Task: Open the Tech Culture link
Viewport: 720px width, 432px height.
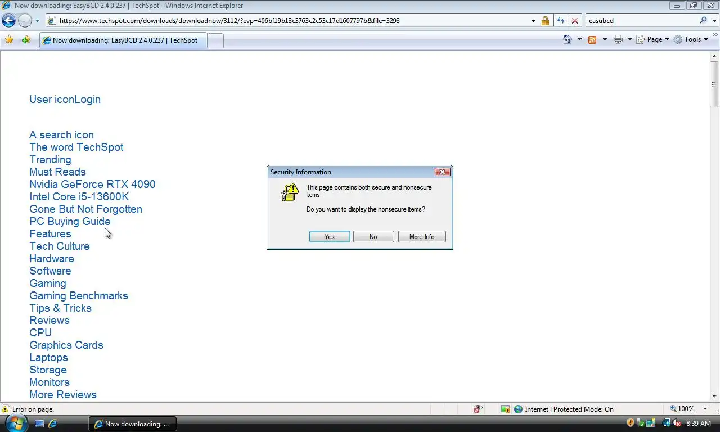Action: [60, 246]
